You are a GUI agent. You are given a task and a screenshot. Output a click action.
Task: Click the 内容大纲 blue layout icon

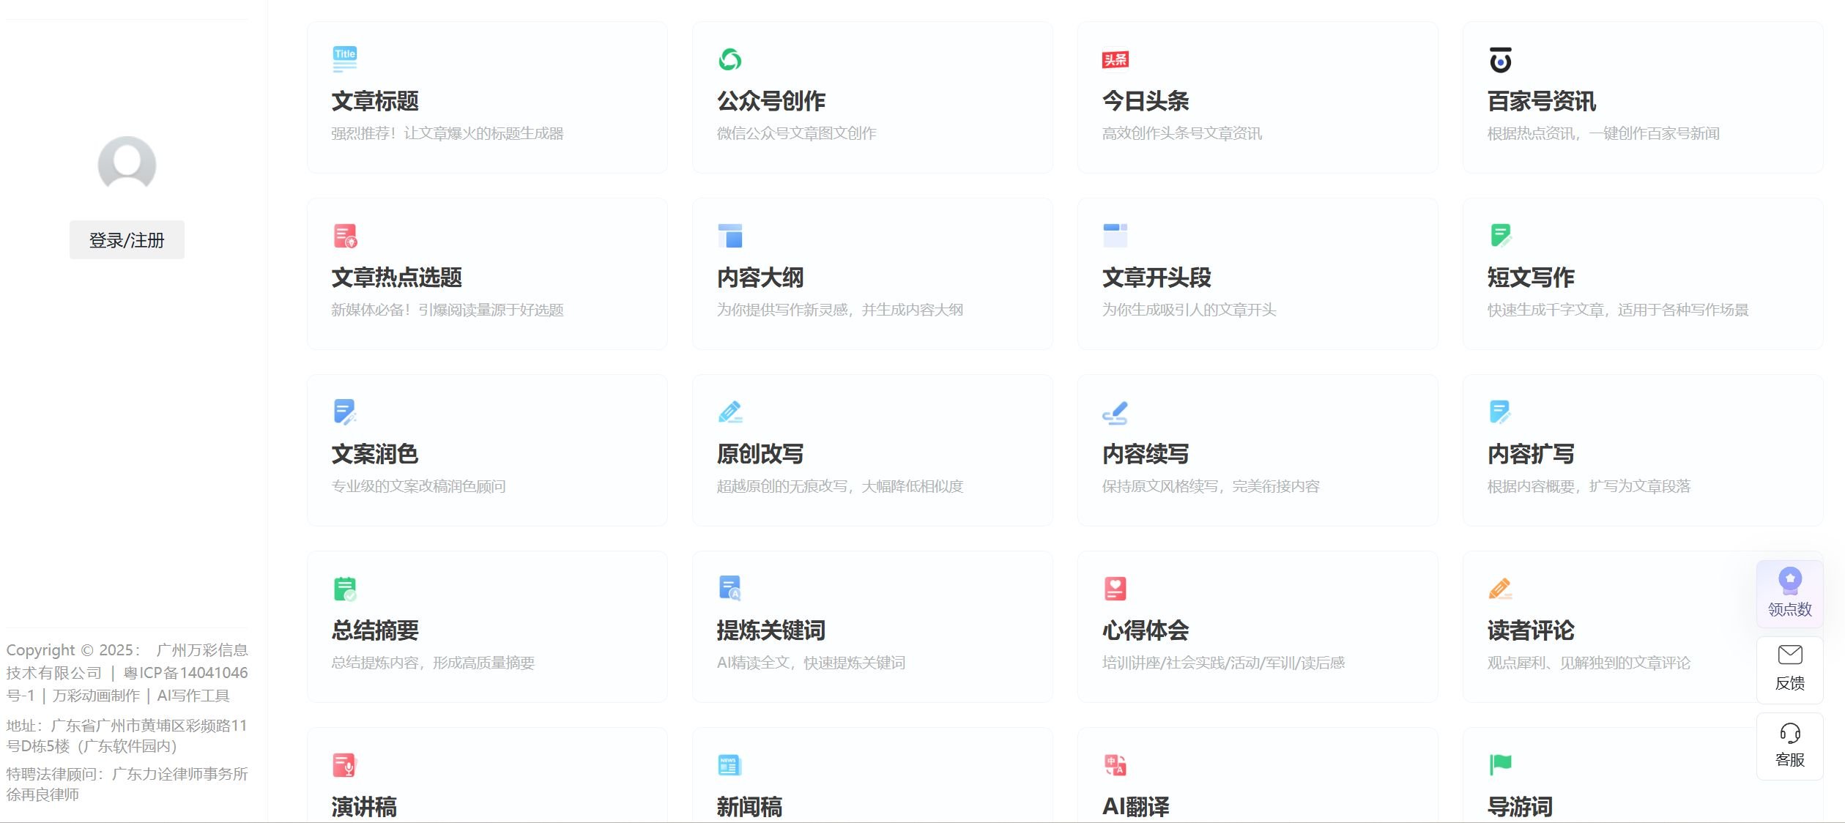click(730, 236)
